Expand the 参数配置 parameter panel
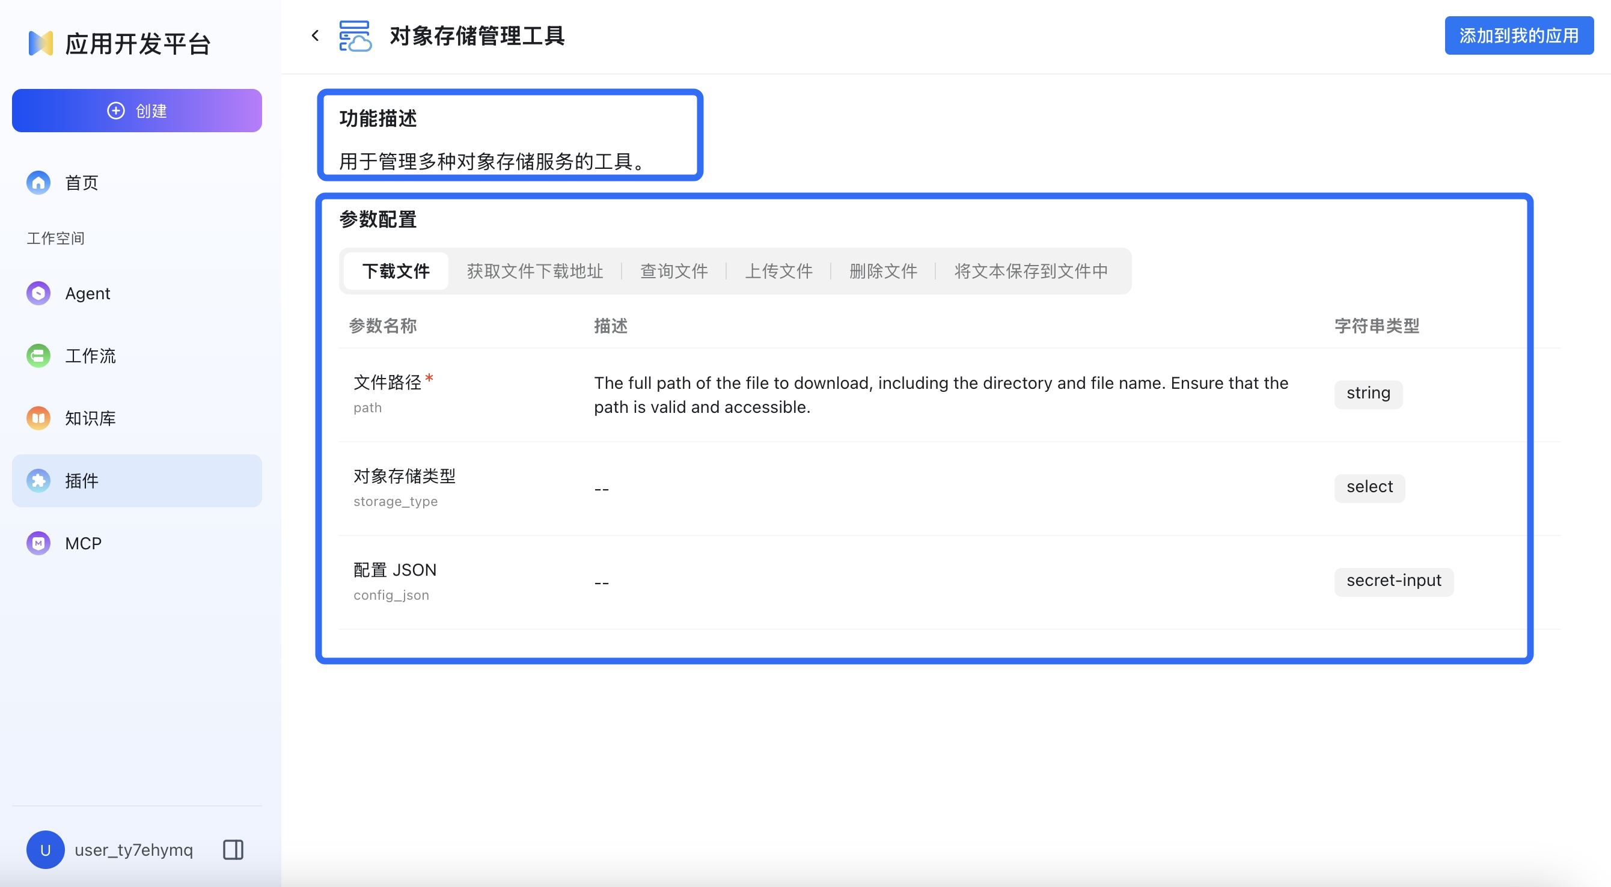The height and width of the screenshot is (887, 1611). pyautogui.click(x=377, y=219)
